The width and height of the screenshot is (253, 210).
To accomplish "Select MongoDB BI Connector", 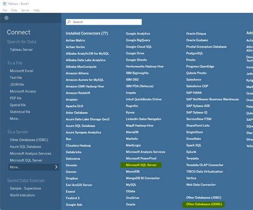I will 143,178.
